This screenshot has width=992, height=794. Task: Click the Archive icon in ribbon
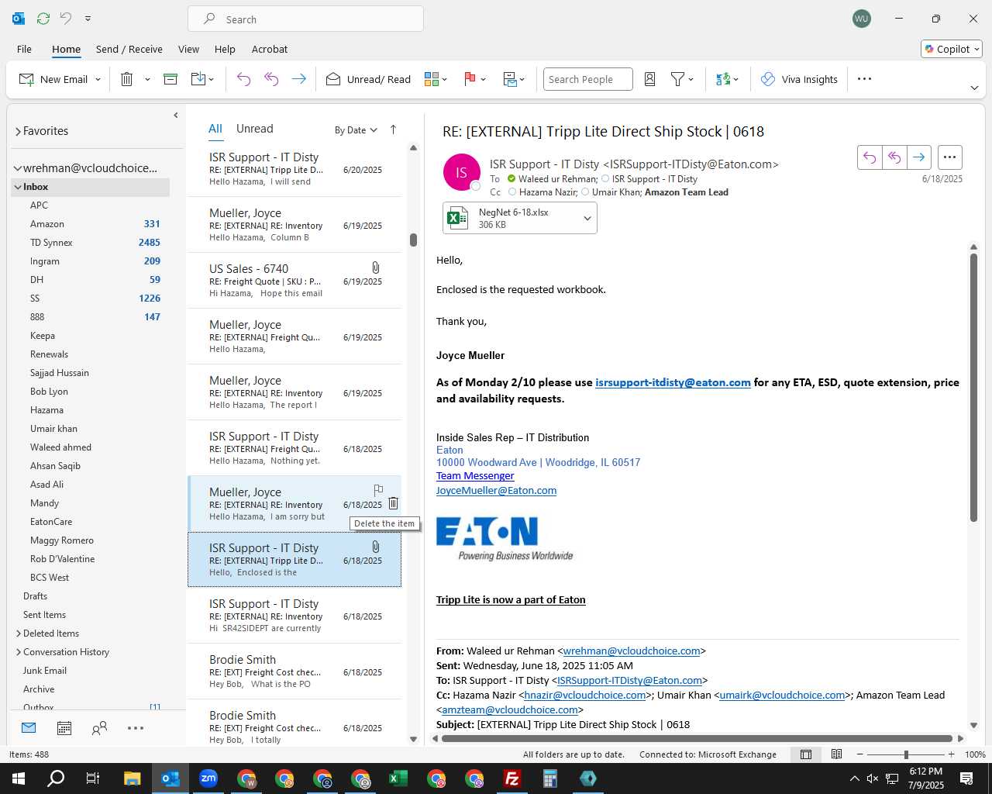(170, 79)
